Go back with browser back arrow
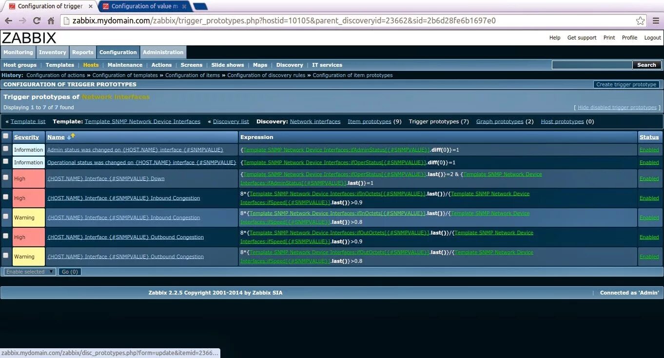This screenshot has height=358, width=664. [8, 21]
